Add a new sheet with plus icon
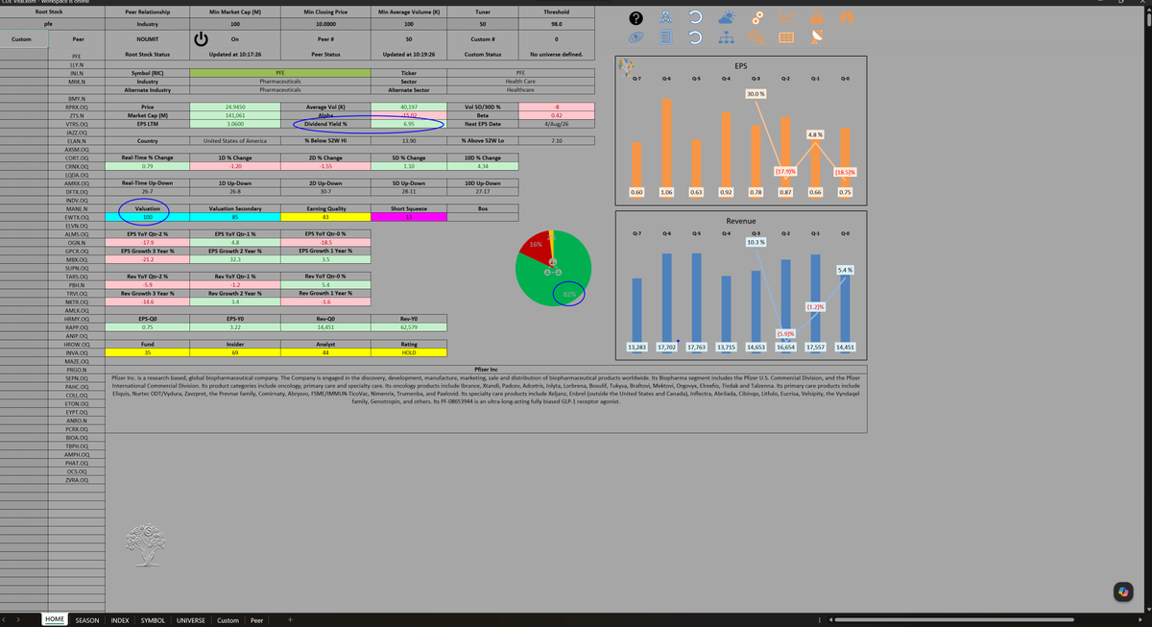 click(290, 620)
